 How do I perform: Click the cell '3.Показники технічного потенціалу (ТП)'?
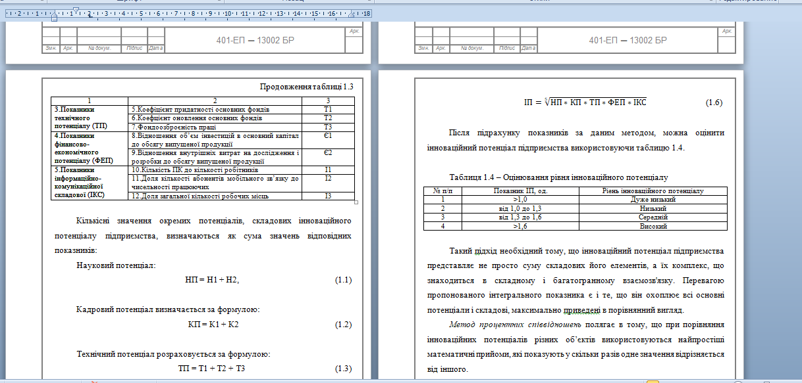90,118
